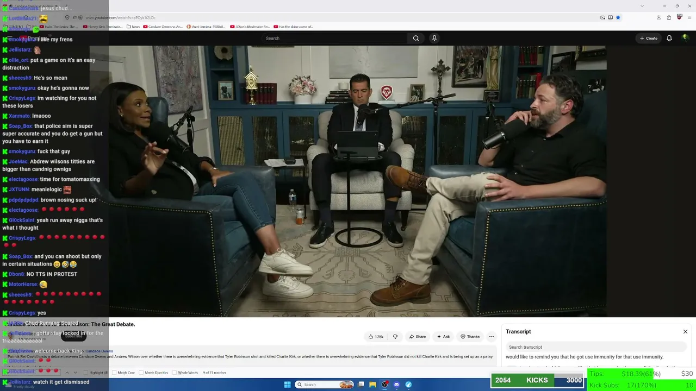Open the browser downloads panel
The height and width of the screenshot is (391, 696).
[658, 17]
